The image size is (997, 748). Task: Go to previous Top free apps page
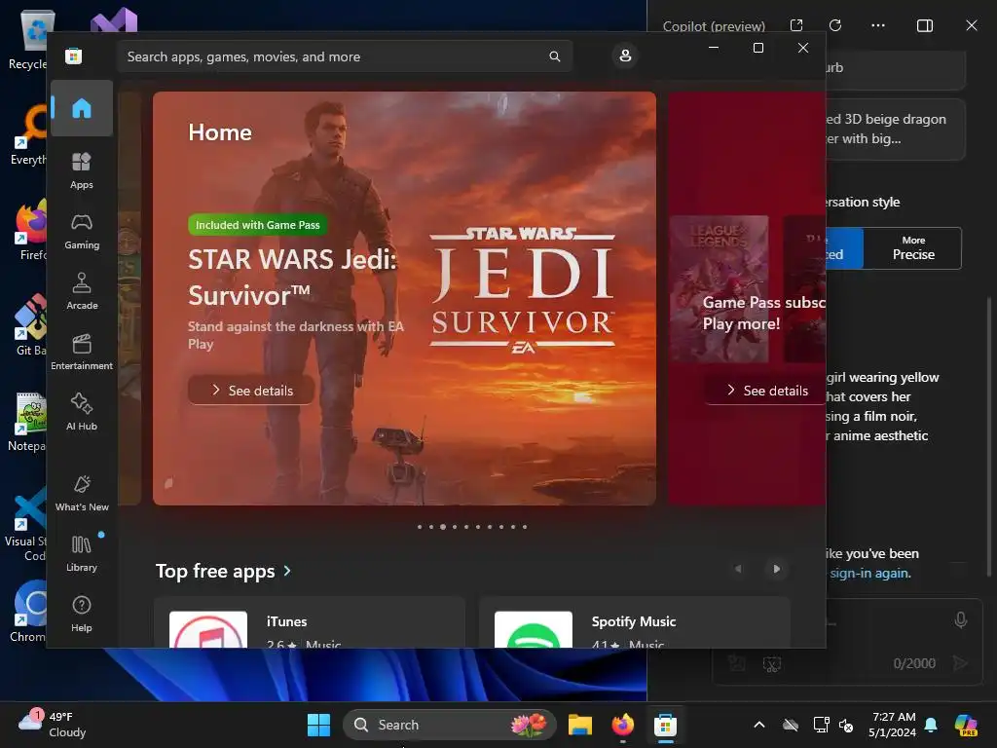click(x=738, y=569)
